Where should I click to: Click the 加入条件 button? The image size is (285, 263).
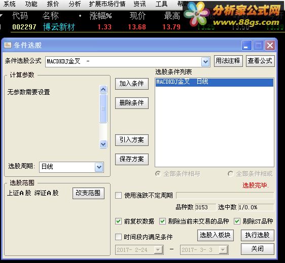(x=131, y=84)
